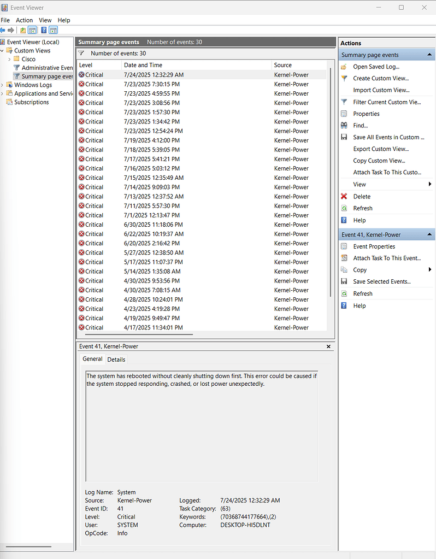436x559 pixels.
Task: Click the filter funnel icon above event list
Action: click(x=81, y=54)
